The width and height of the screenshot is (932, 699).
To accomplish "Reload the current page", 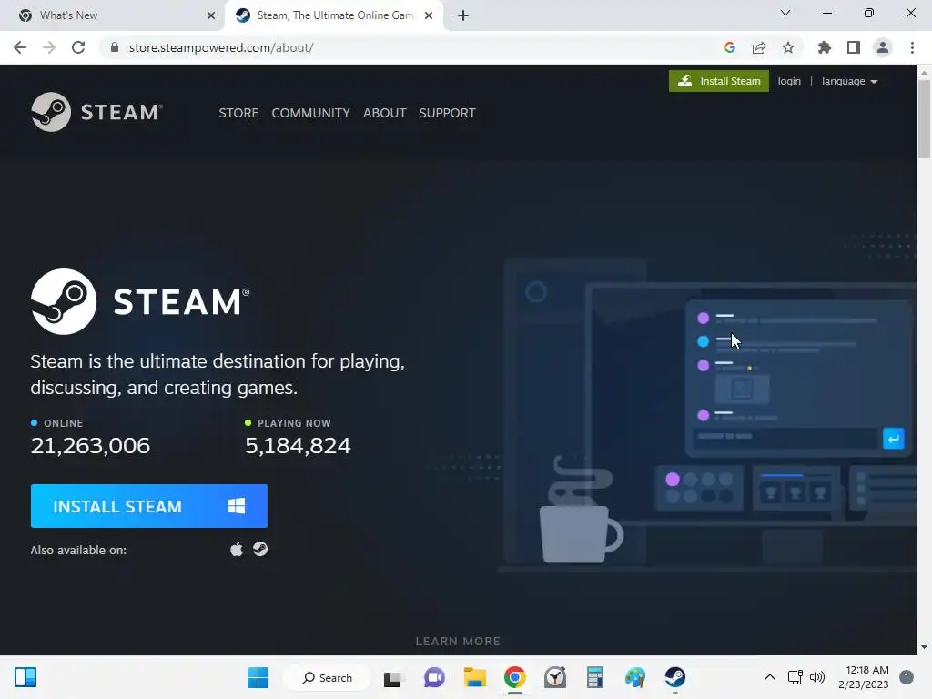I will pos(78,47).
